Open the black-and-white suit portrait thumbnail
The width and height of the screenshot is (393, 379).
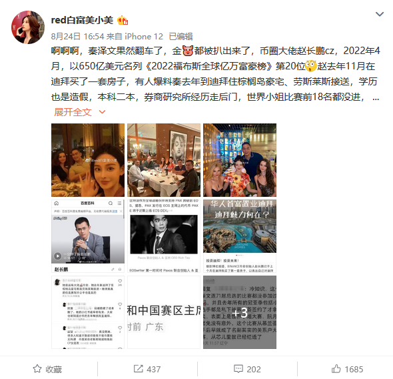164,236
